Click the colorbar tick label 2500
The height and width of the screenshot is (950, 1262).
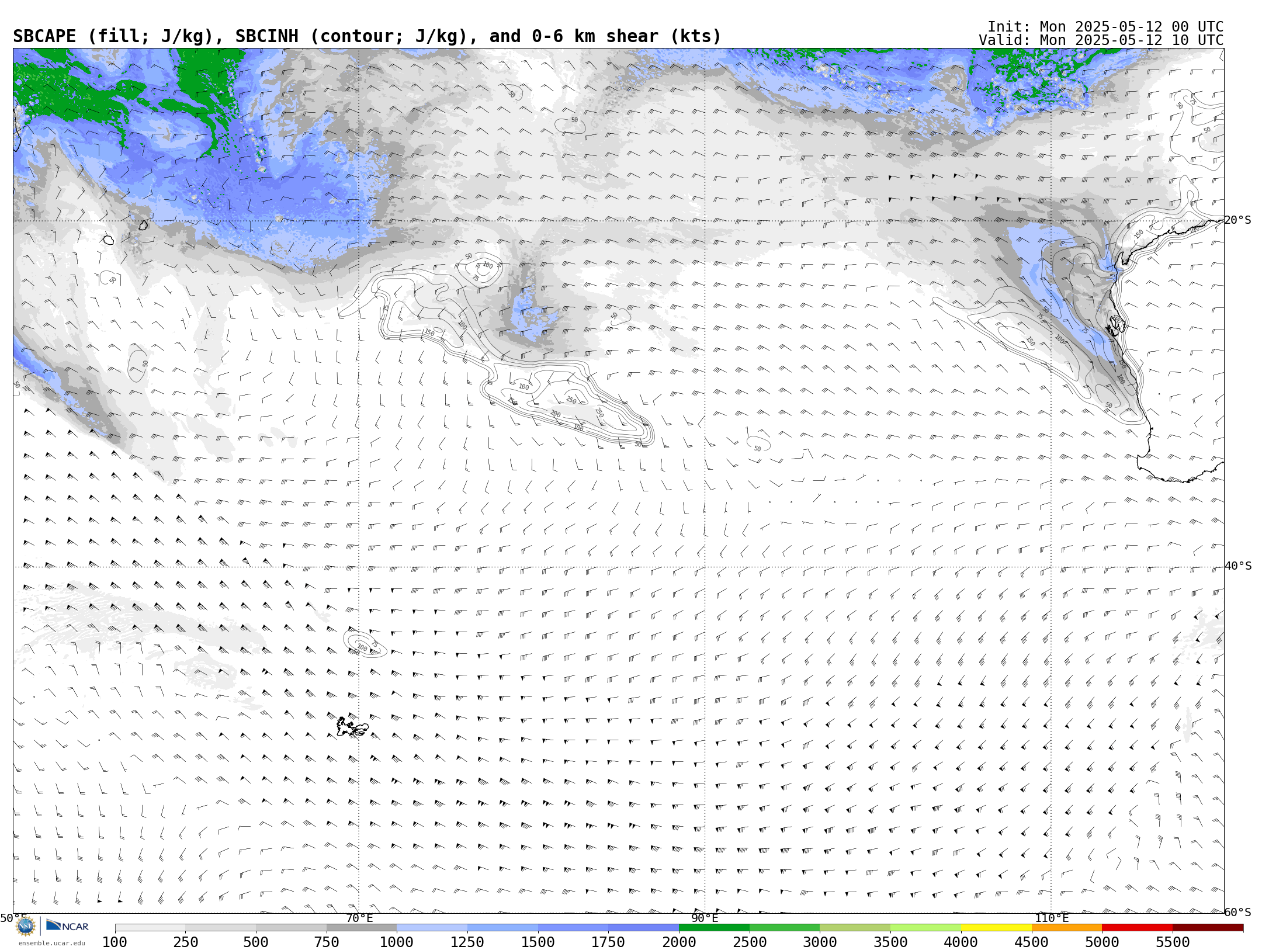point(750,942)
